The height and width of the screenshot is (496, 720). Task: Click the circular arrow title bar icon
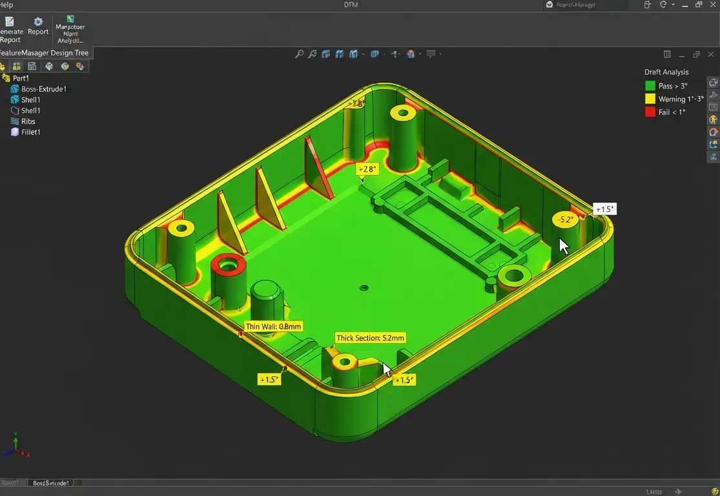click(663, 5)
